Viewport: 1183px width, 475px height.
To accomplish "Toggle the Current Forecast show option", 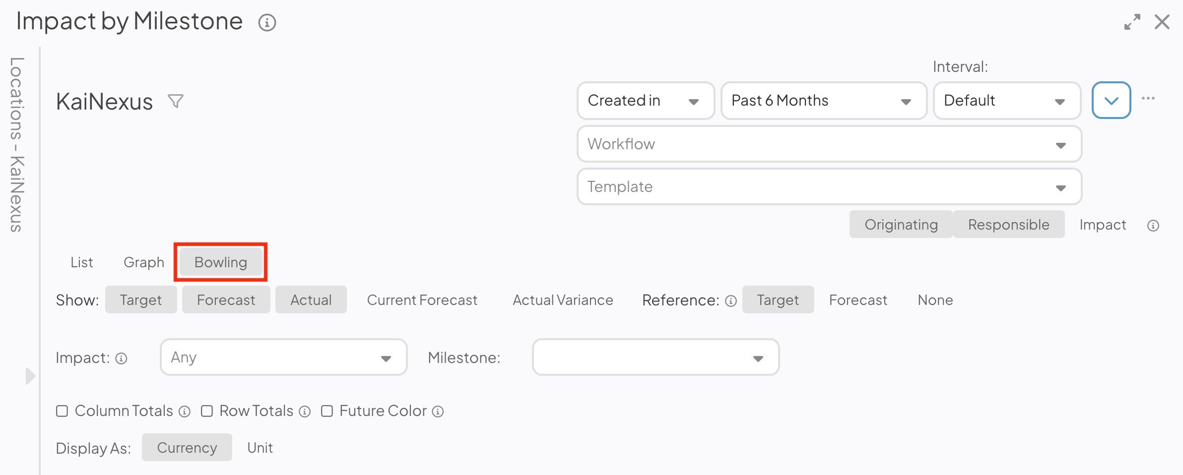I will pos(422,300).
